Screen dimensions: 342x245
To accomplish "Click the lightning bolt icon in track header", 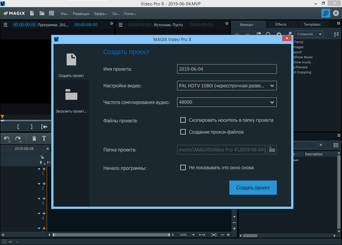I will pyautogui.click(x=41, y=162).
